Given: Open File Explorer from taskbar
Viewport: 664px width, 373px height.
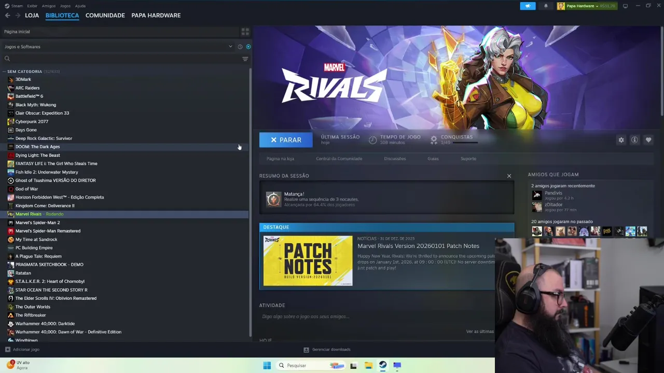Looking at the screenshot, I should [x=368, y=365].
